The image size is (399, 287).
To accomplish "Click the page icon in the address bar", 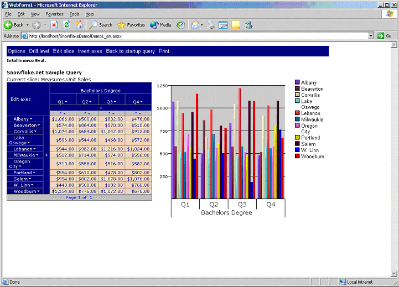I will (x=25, y=36).
